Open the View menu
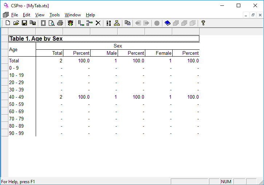The image size is (264, 185). (x=40, y=15)
